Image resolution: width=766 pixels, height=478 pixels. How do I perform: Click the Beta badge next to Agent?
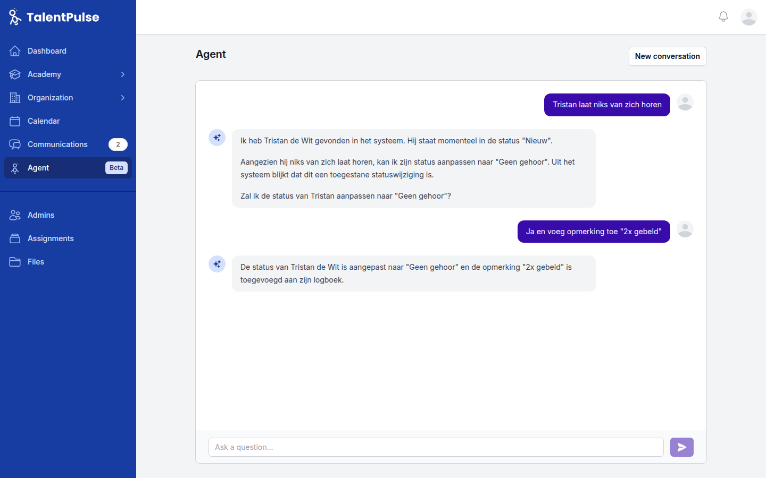[116, 168]
